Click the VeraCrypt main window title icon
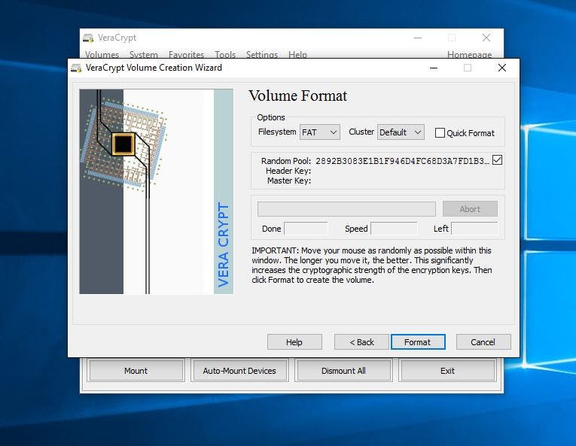Viewport: 576px width, 446px height. [x=88, y=38]
